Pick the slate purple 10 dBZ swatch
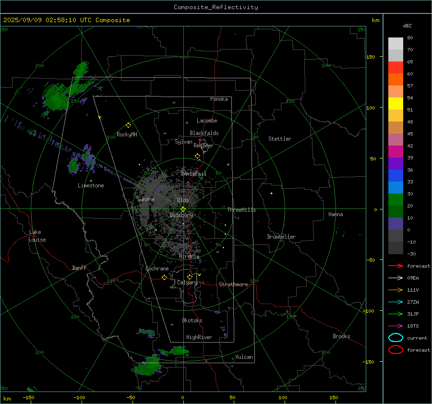432x404 pixels. [x=396, y=223]
